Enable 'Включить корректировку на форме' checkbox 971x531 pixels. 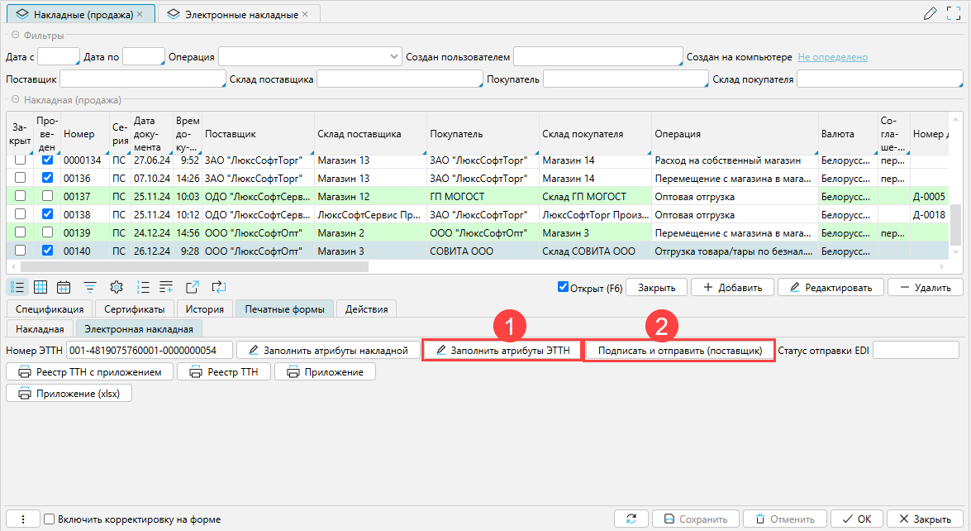(50, 519)
